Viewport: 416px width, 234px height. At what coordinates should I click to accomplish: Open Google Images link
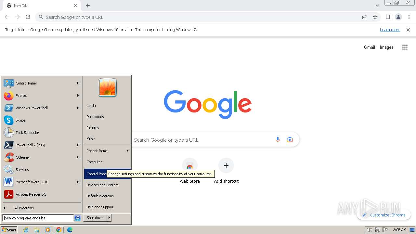click(x=386, y=47)
